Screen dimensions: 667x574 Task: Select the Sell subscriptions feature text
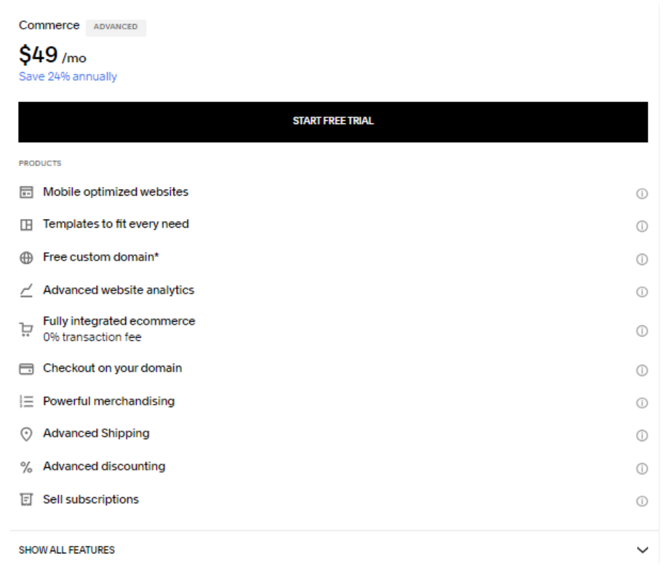[91, 499]
